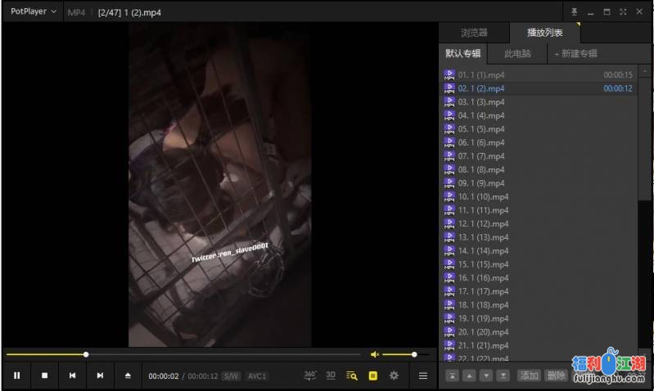This screenshot has height=391, width=654.
Task: Click + 新建专辑 to create album
Action: tap(575, 53)
